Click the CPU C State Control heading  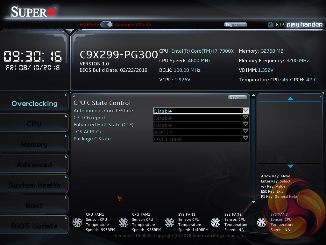click(102, 103)
